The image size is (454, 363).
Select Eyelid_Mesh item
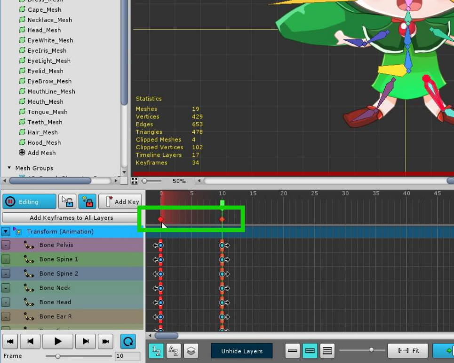[x=45, y=71]
